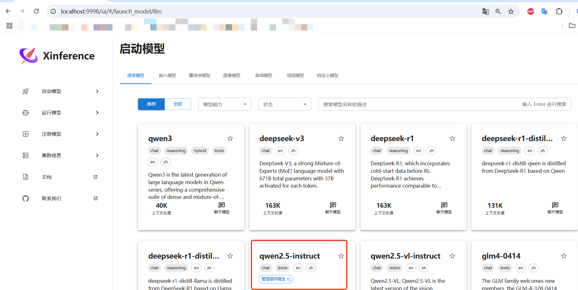Open external link icon beside 文档
578x290 pixels.
point(96,177)
